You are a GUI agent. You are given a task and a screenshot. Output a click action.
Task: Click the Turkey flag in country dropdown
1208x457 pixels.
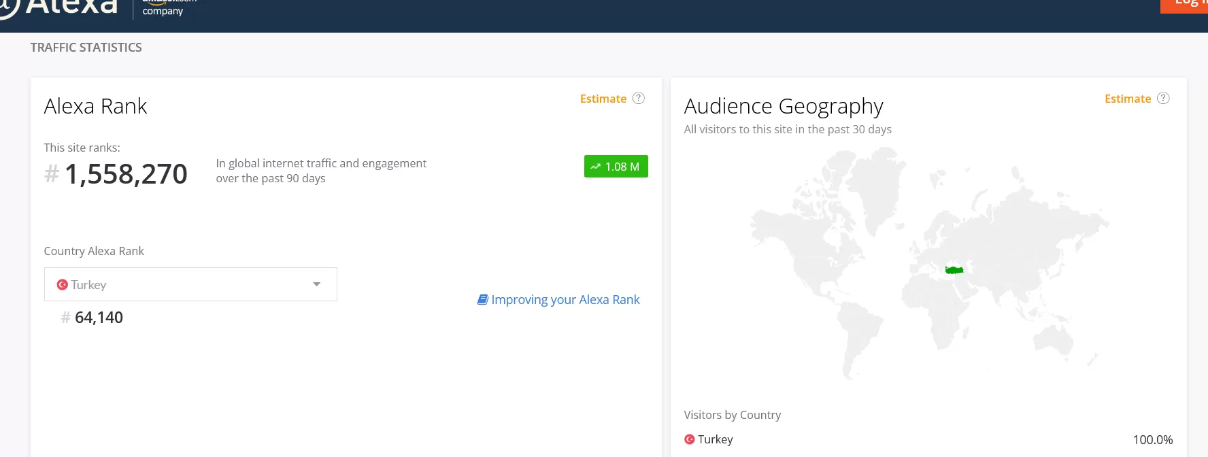coord(63,285)
